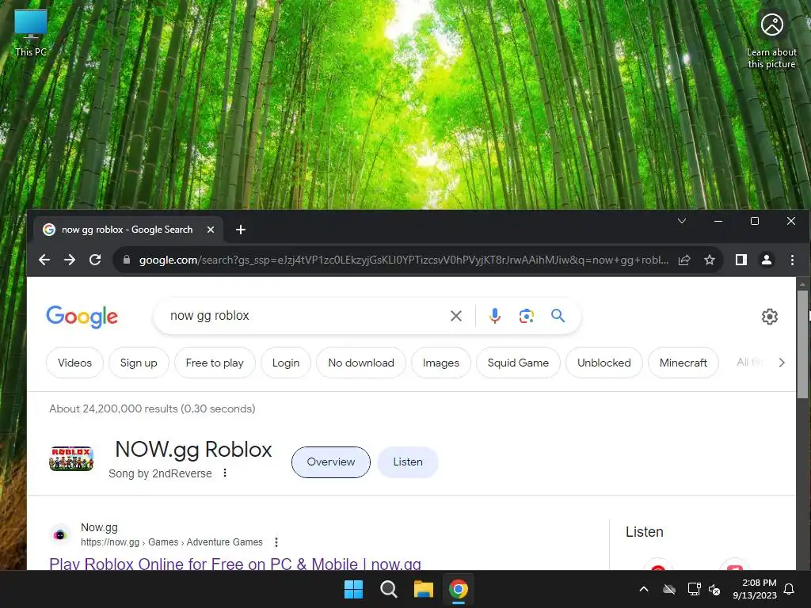This screenshot has height=608, width=811.
Task: Click the Roblox song thumbnail
Action: (x=71, y=458)
